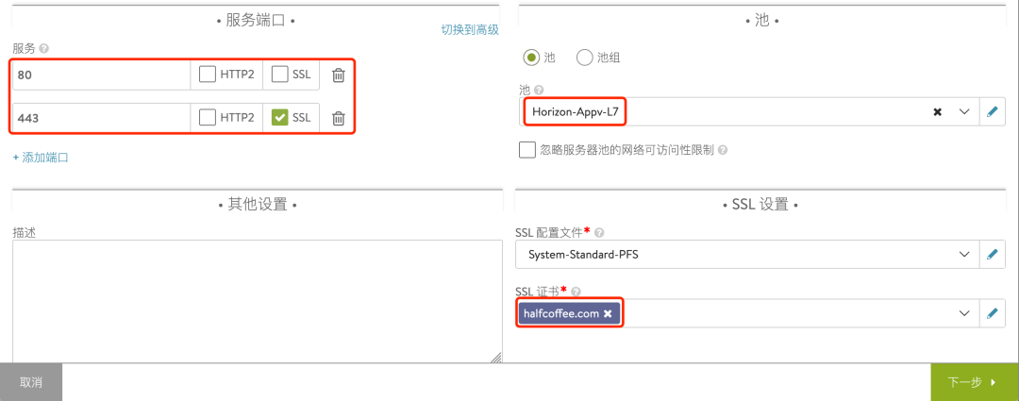Delete the port 443 service row
This screenshot has width=1019, height=401.
(338, 118)
